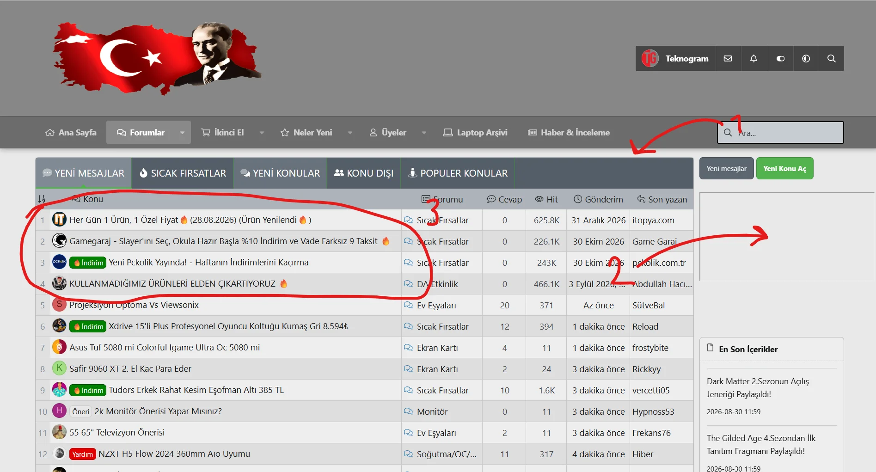The height and width of the screenshot is (472, 876).
Task: Open the İkinci El navigation item
Action: tap(222, 133)
